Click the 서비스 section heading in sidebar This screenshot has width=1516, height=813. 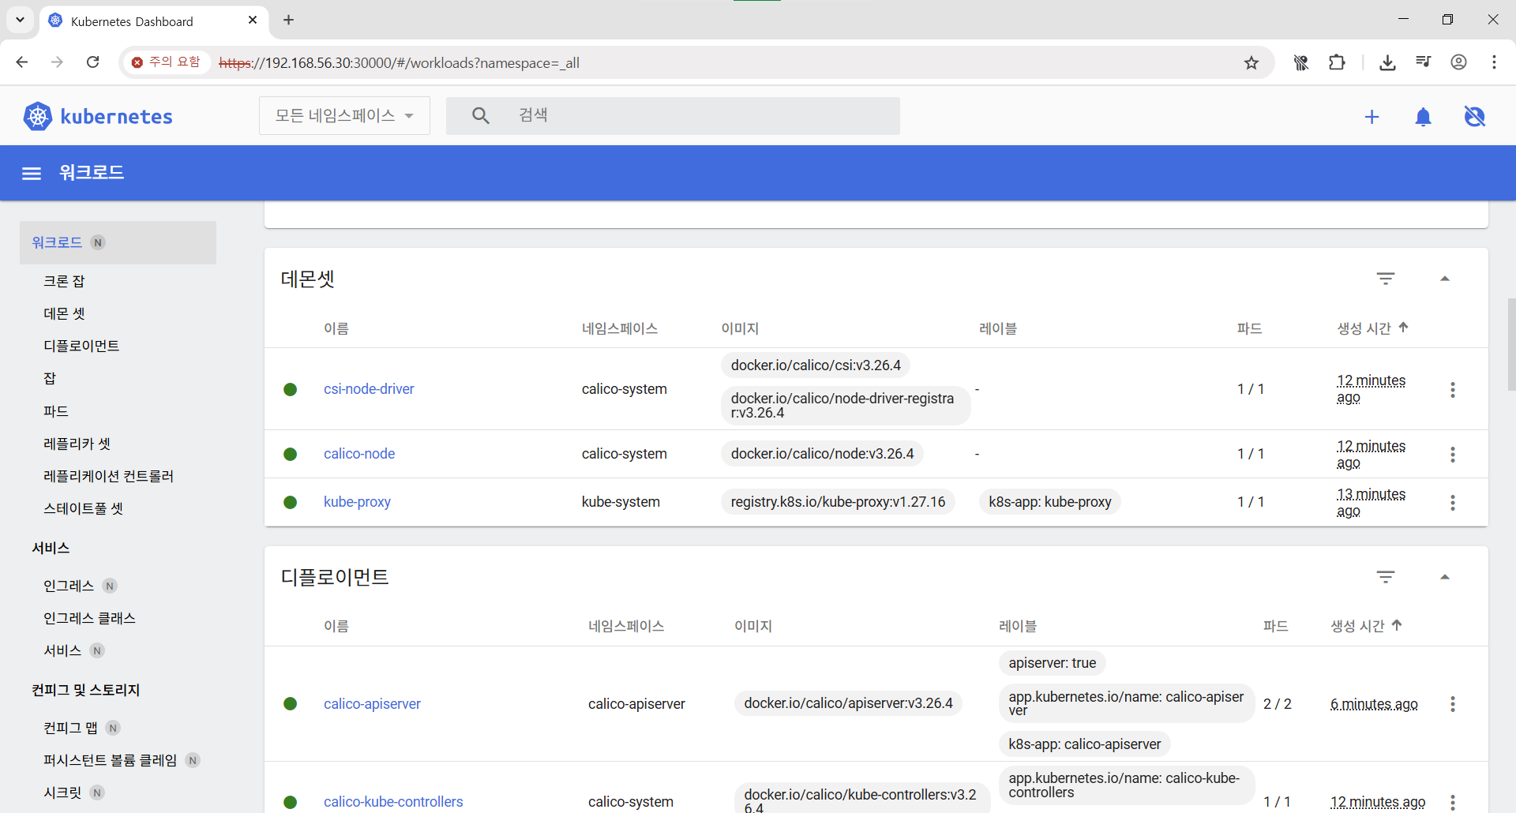51,548
